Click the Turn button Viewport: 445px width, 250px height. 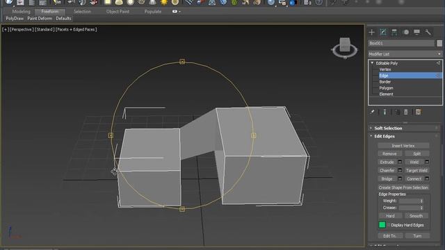[x=417, y=236]
